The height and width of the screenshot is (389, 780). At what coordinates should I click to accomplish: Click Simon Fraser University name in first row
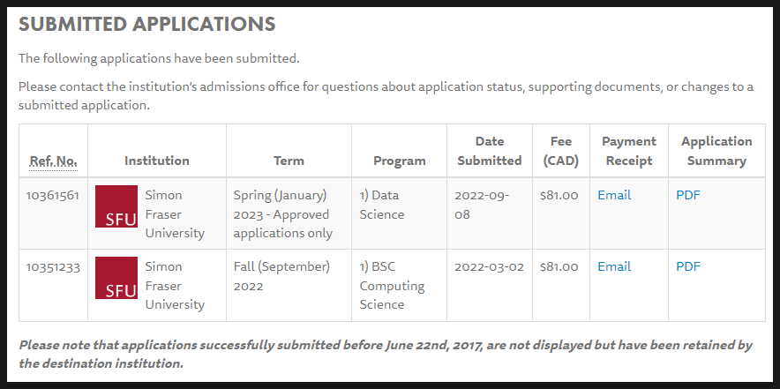[x=175, y=213]
